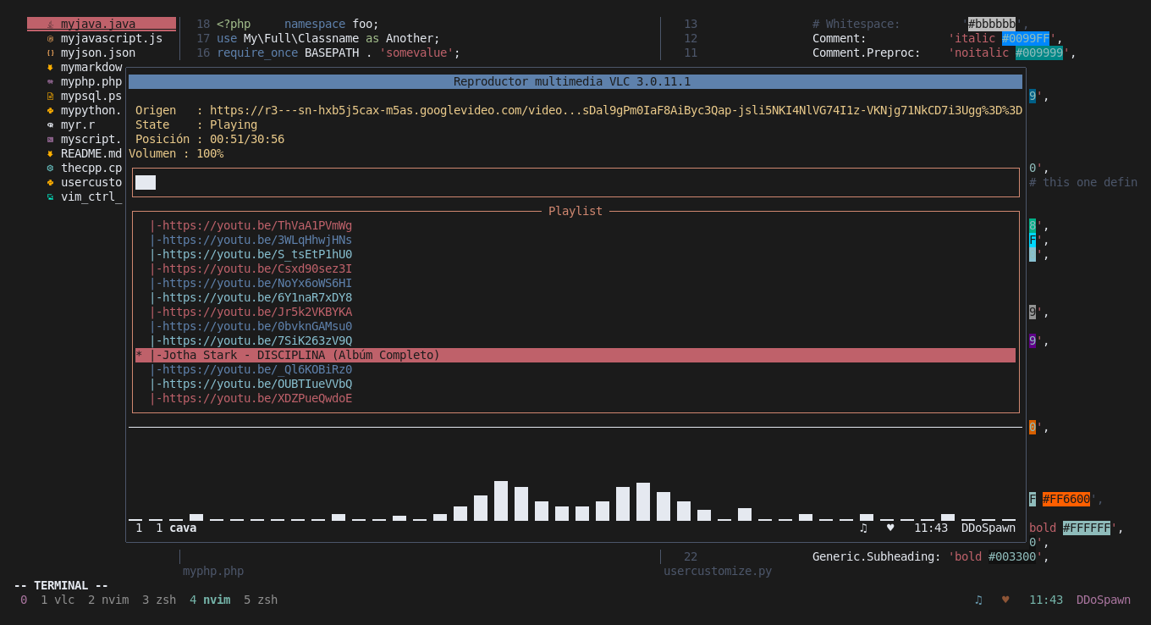
Task: Open myjavascript.js in the file tree
Action: pyautogui.click(x=112, y=38)
